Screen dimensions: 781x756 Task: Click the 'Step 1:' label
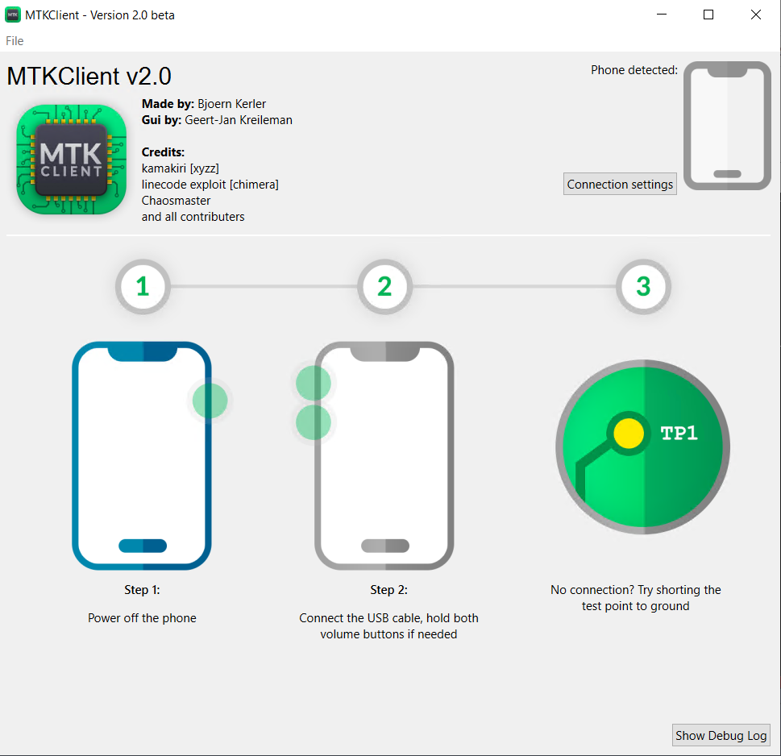coord(142,590)
